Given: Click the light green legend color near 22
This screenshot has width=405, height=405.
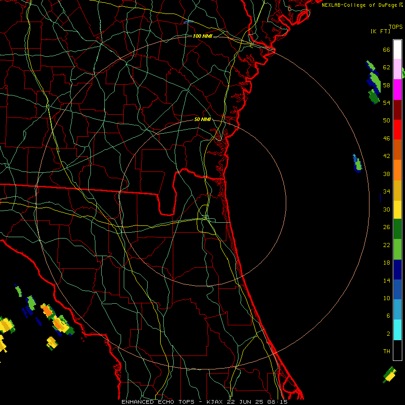Looking at the screenshot, I should pos(397,249).
